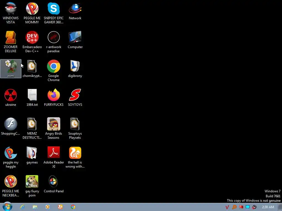Click the red V tray icon
Image resolution: width=282 pixels, height=211 pixels.
pyautogui.click(x=227, y=207)
